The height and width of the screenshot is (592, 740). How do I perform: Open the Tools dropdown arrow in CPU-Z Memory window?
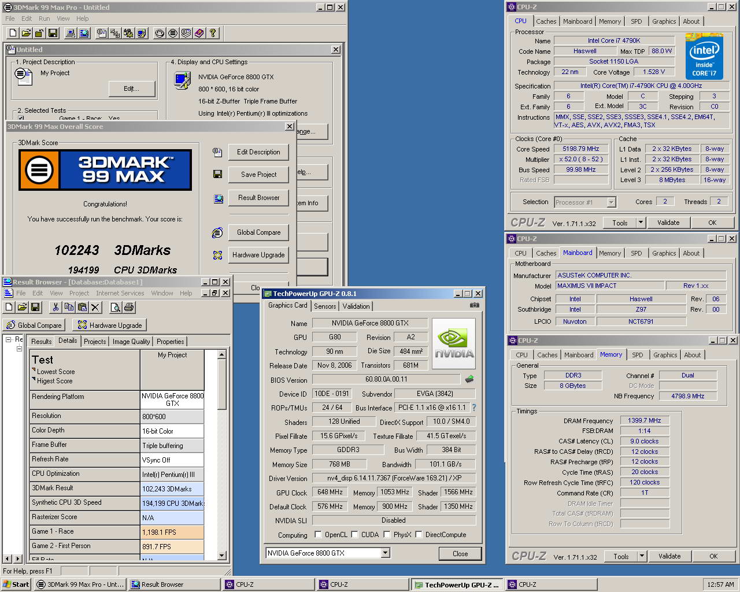coord(641,556)
